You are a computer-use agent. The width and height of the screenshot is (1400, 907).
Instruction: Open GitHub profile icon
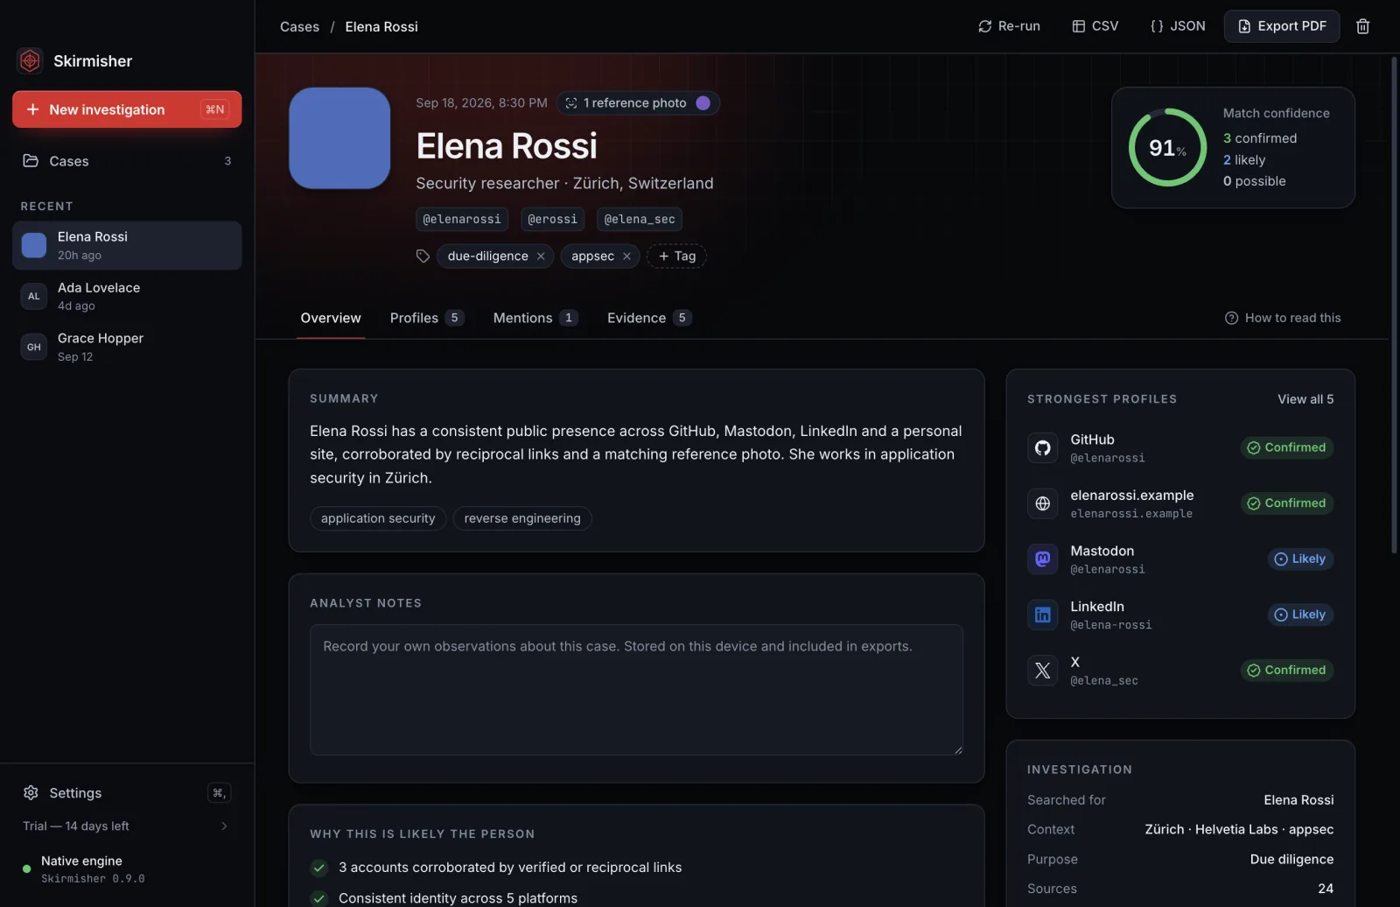coord(1042,448)
